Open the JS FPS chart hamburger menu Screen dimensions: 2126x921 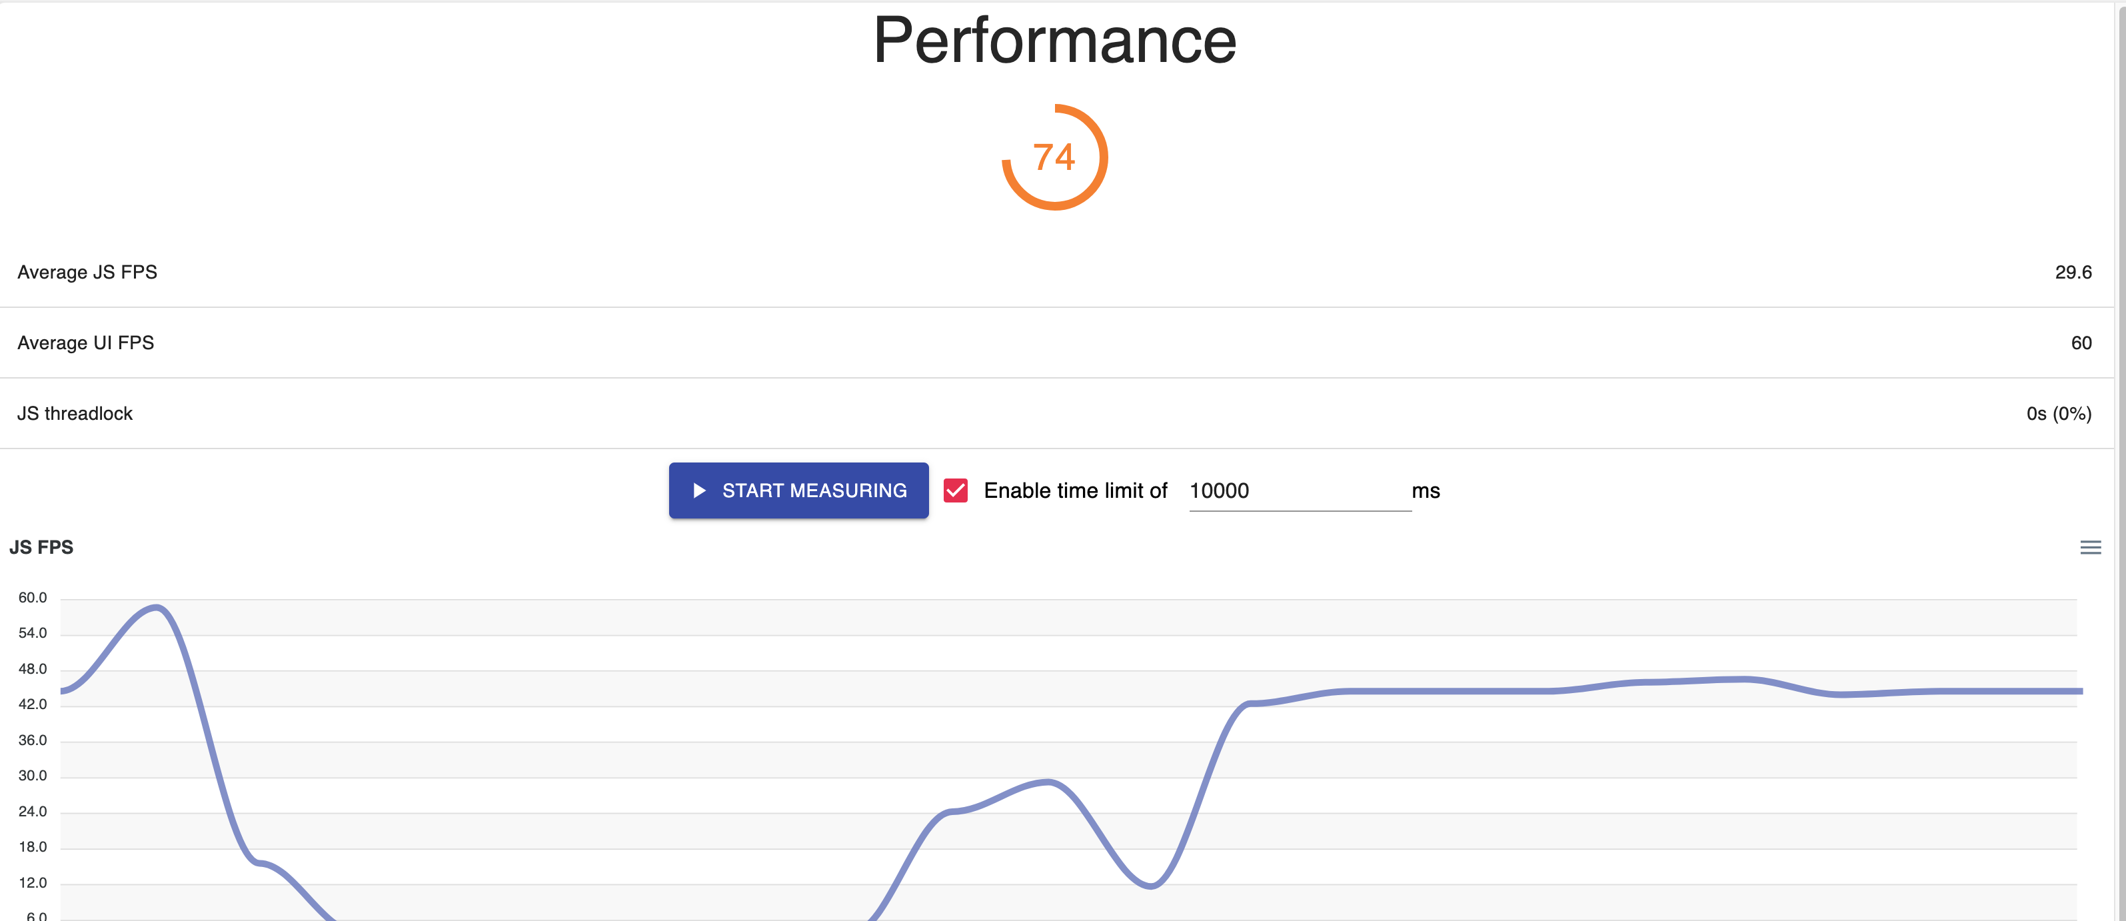point(2090,547)
